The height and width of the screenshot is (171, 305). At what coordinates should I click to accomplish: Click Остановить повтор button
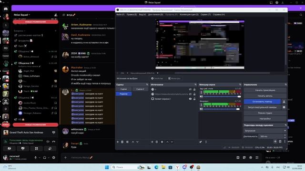pyautogui.click(x=262, y=102)
